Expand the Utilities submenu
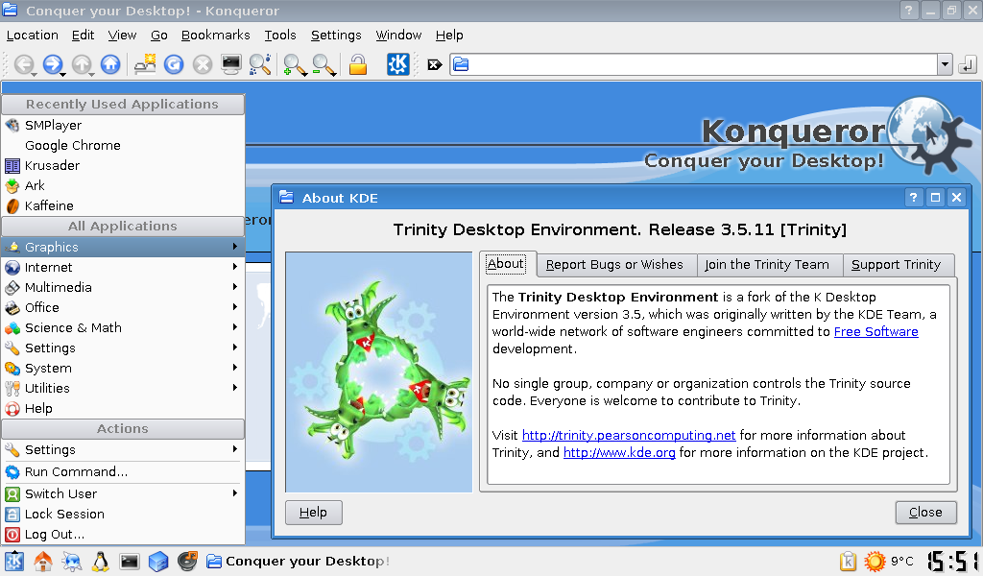 click(x=123, y=388)
